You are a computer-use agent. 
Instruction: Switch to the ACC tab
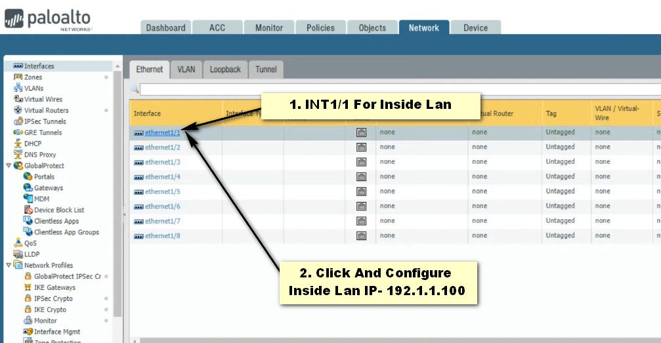click(217, 28)
